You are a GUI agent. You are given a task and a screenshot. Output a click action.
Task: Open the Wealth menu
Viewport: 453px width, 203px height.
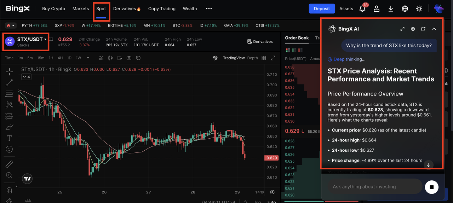point(190,8)
